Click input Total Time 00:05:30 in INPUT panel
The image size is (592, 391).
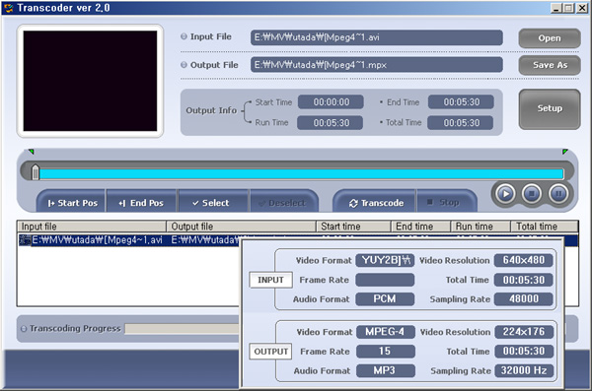523,280
